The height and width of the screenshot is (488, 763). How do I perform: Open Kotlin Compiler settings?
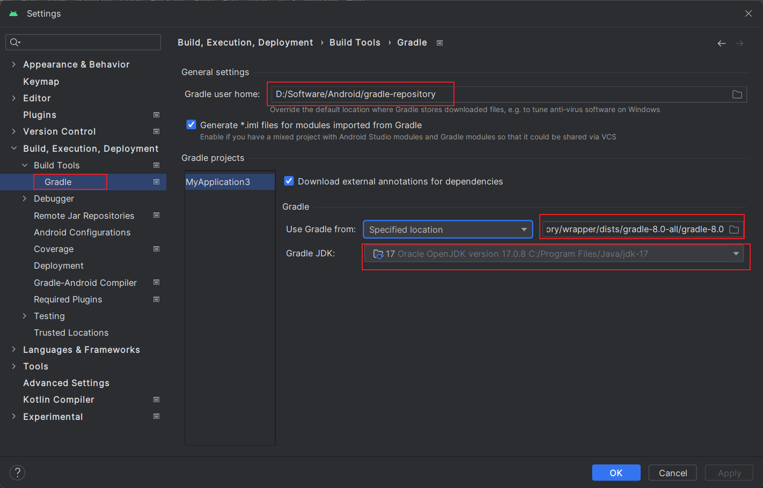pyautogui.click(x=58, y=400)
